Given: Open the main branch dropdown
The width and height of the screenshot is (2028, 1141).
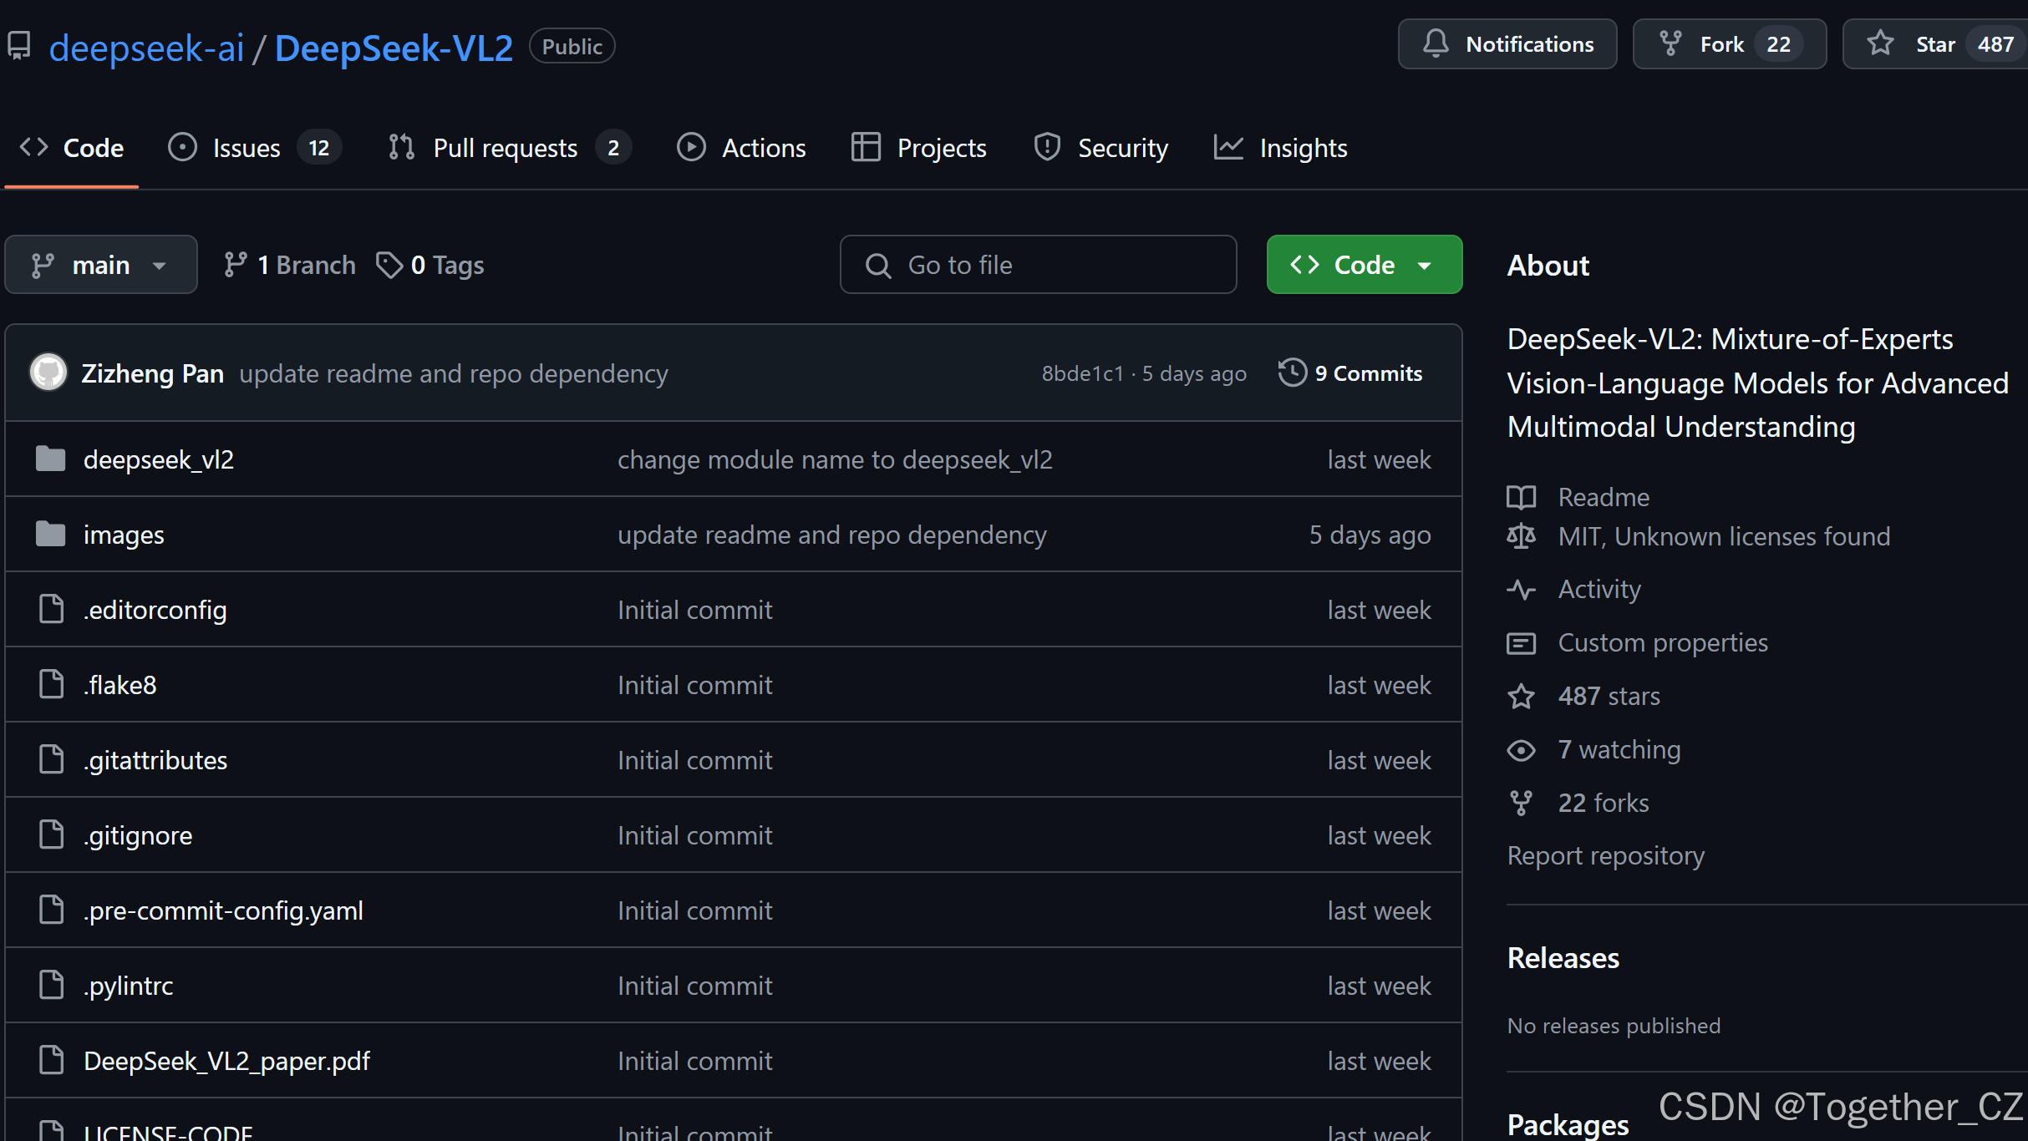Looking at the screenshot, I should coord(100,265).
